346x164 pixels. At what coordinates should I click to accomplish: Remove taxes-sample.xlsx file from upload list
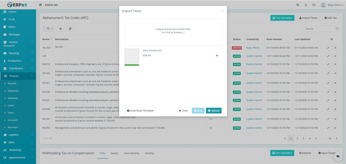point(217,55)
